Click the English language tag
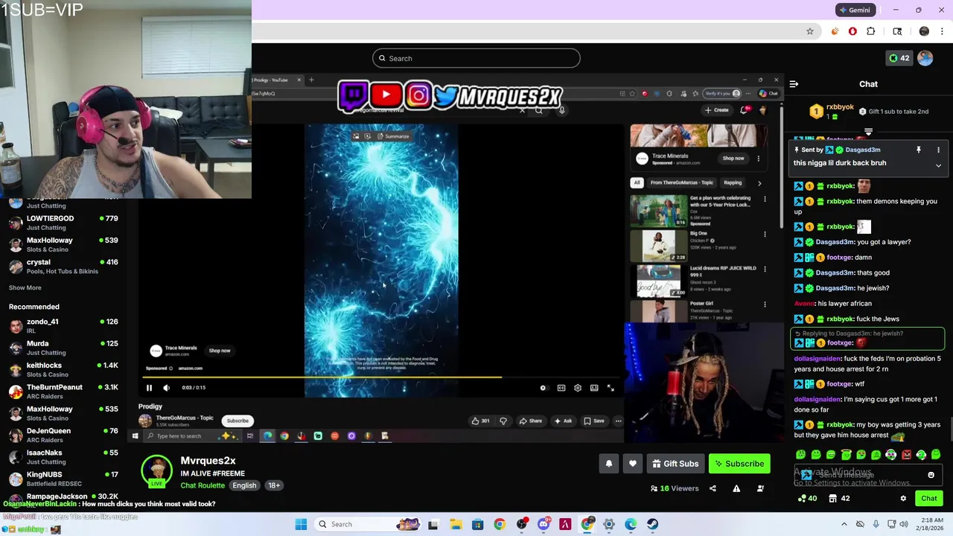 [x=244, y=485]
